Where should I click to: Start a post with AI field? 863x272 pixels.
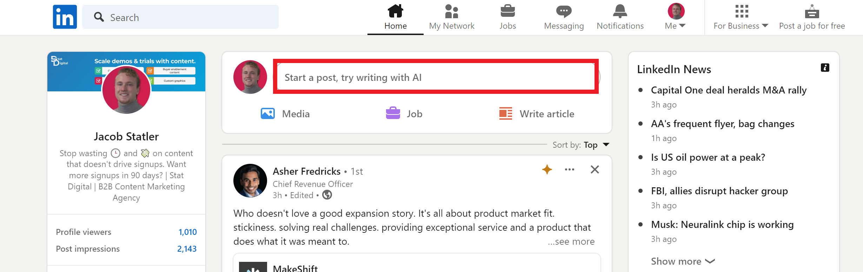coord(436,77)
